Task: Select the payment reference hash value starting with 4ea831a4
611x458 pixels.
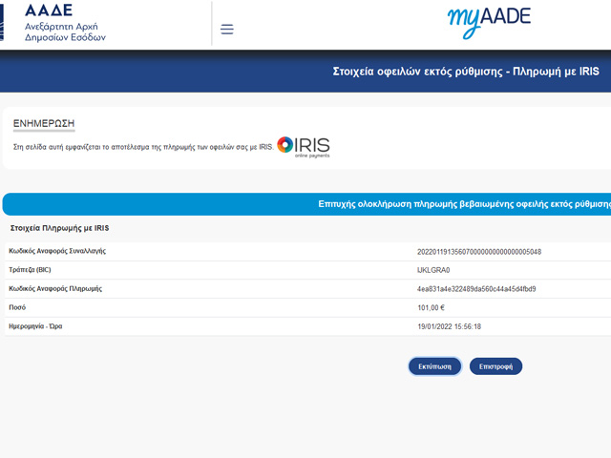Action: pos(476,288)
